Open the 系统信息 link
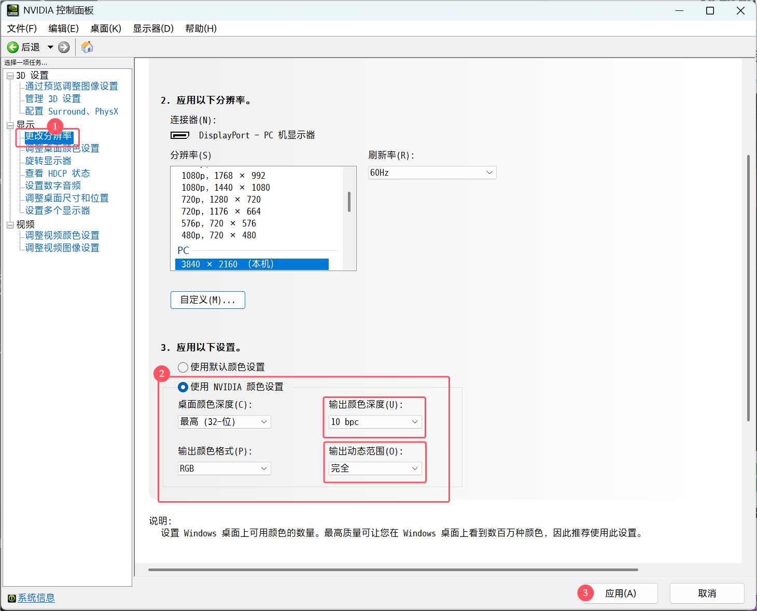This screenshot has width=757, height=611. (x=36, y=598)
